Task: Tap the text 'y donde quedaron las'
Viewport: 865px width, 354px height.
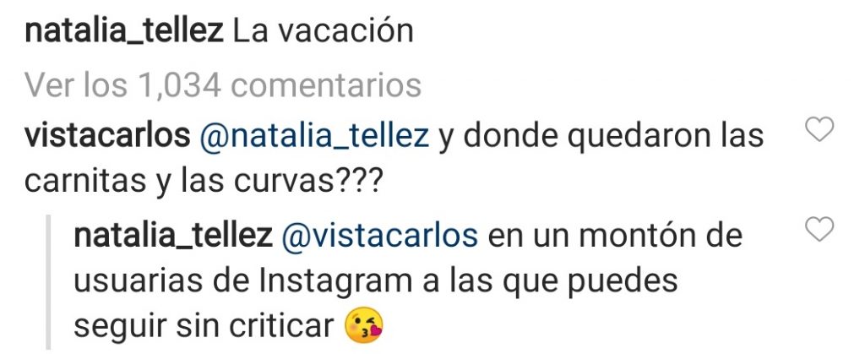Action: (601, 137)
